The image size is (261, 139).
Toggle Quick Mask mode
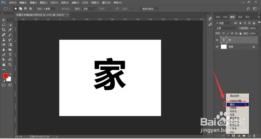(x=3, y=85)
